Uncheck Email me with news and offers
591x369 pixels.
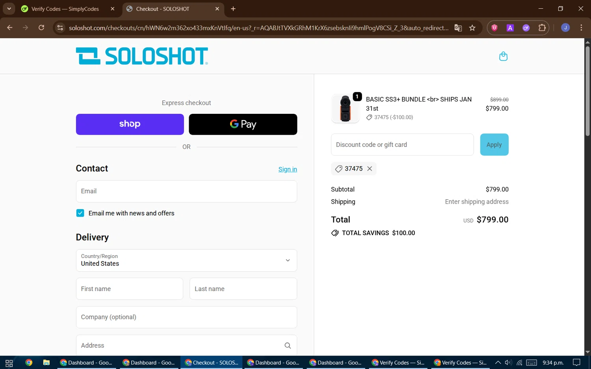80,213
